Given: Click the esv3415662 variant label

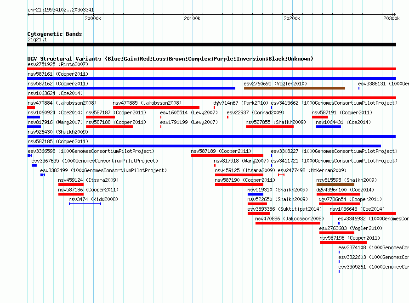Looking at the screenshot, I should [334, 103].
